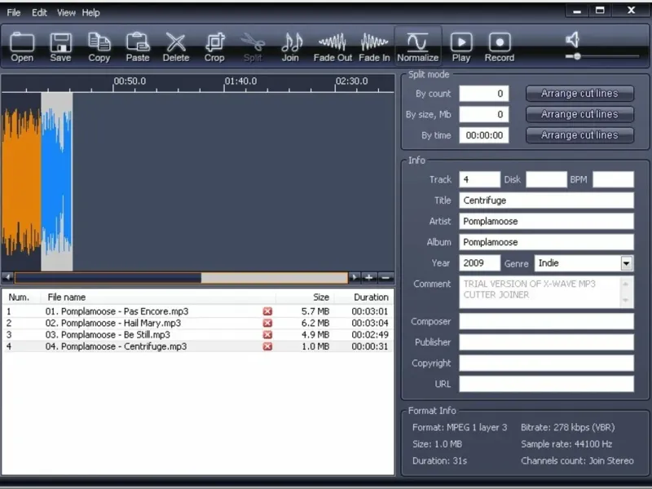
Task: Start playback with Play button
Action: tap(461, 47)
